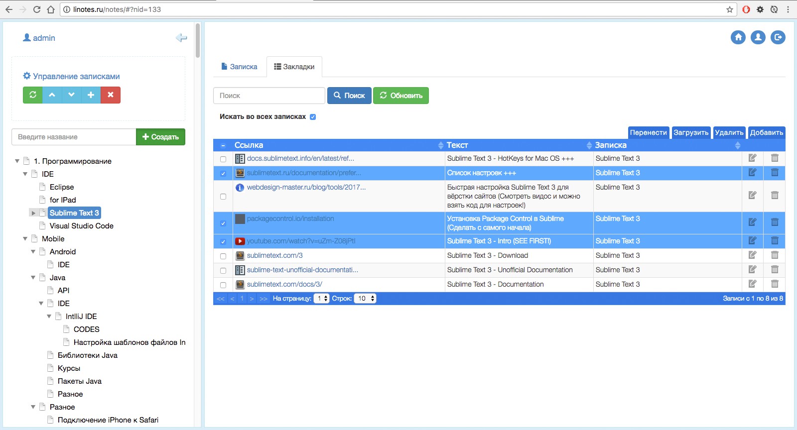Screen dimensions: 797x430
Task: Click the Перенести button
Action: (x=649, y=132)
